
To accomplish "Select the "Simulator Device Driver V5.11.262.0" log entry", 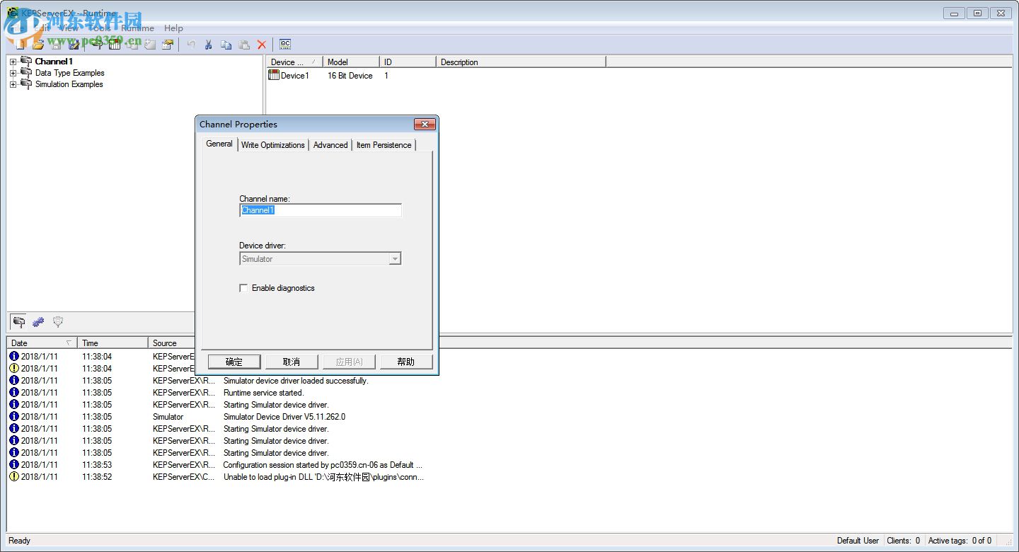I will pos(284,417).
